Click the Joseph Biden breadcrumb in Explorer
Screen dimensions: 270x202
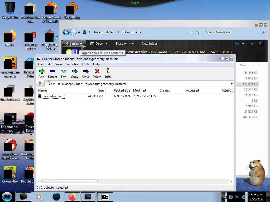point(104,32)
